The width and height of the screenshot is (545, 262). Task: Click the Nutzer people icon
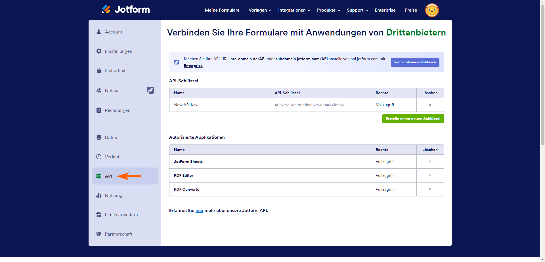[99, 90]
